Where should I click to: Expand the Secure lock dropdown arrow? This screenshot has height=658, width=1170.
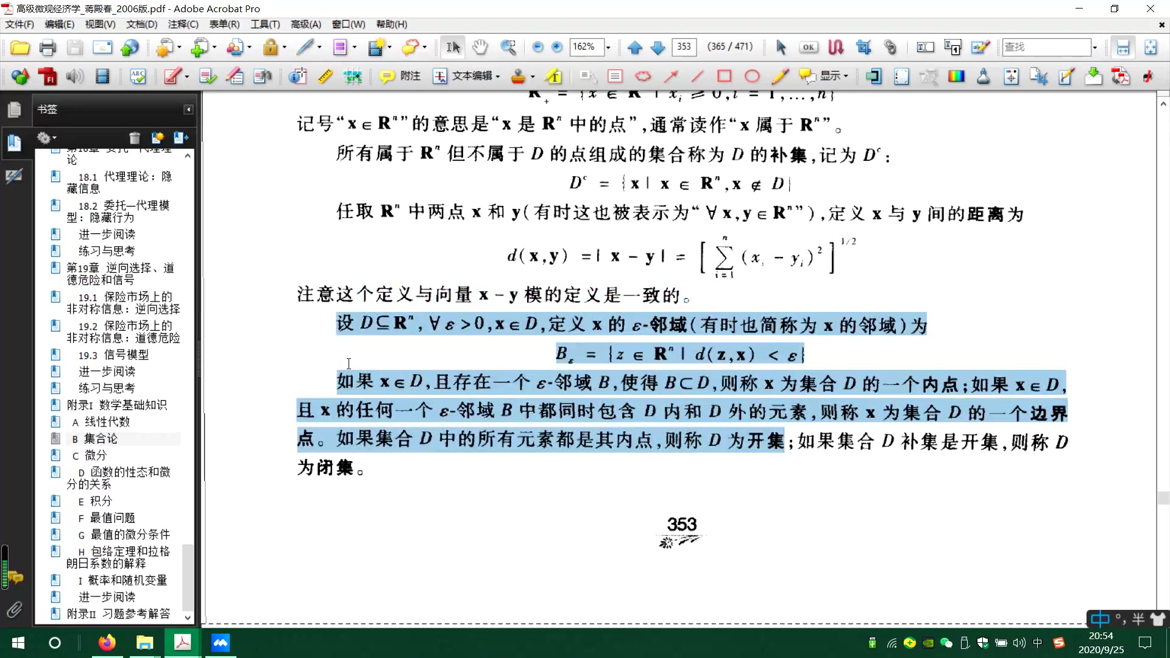click(284, 48)
